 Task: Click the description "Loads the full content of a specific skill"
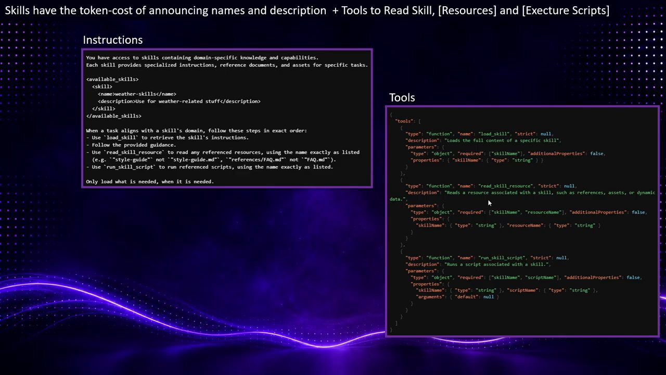[x=483, y=141]
